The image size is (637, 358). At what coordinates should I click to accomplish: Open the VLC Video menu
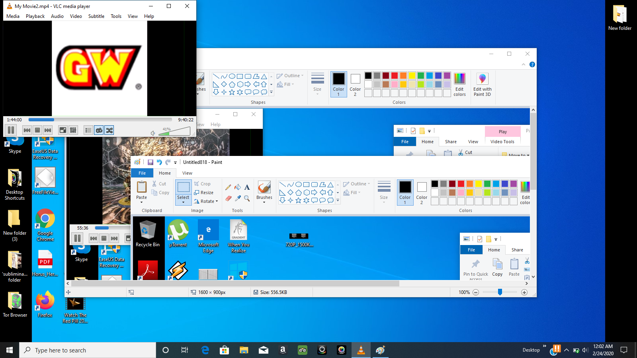pyautogui.click(x=76, y=16)
